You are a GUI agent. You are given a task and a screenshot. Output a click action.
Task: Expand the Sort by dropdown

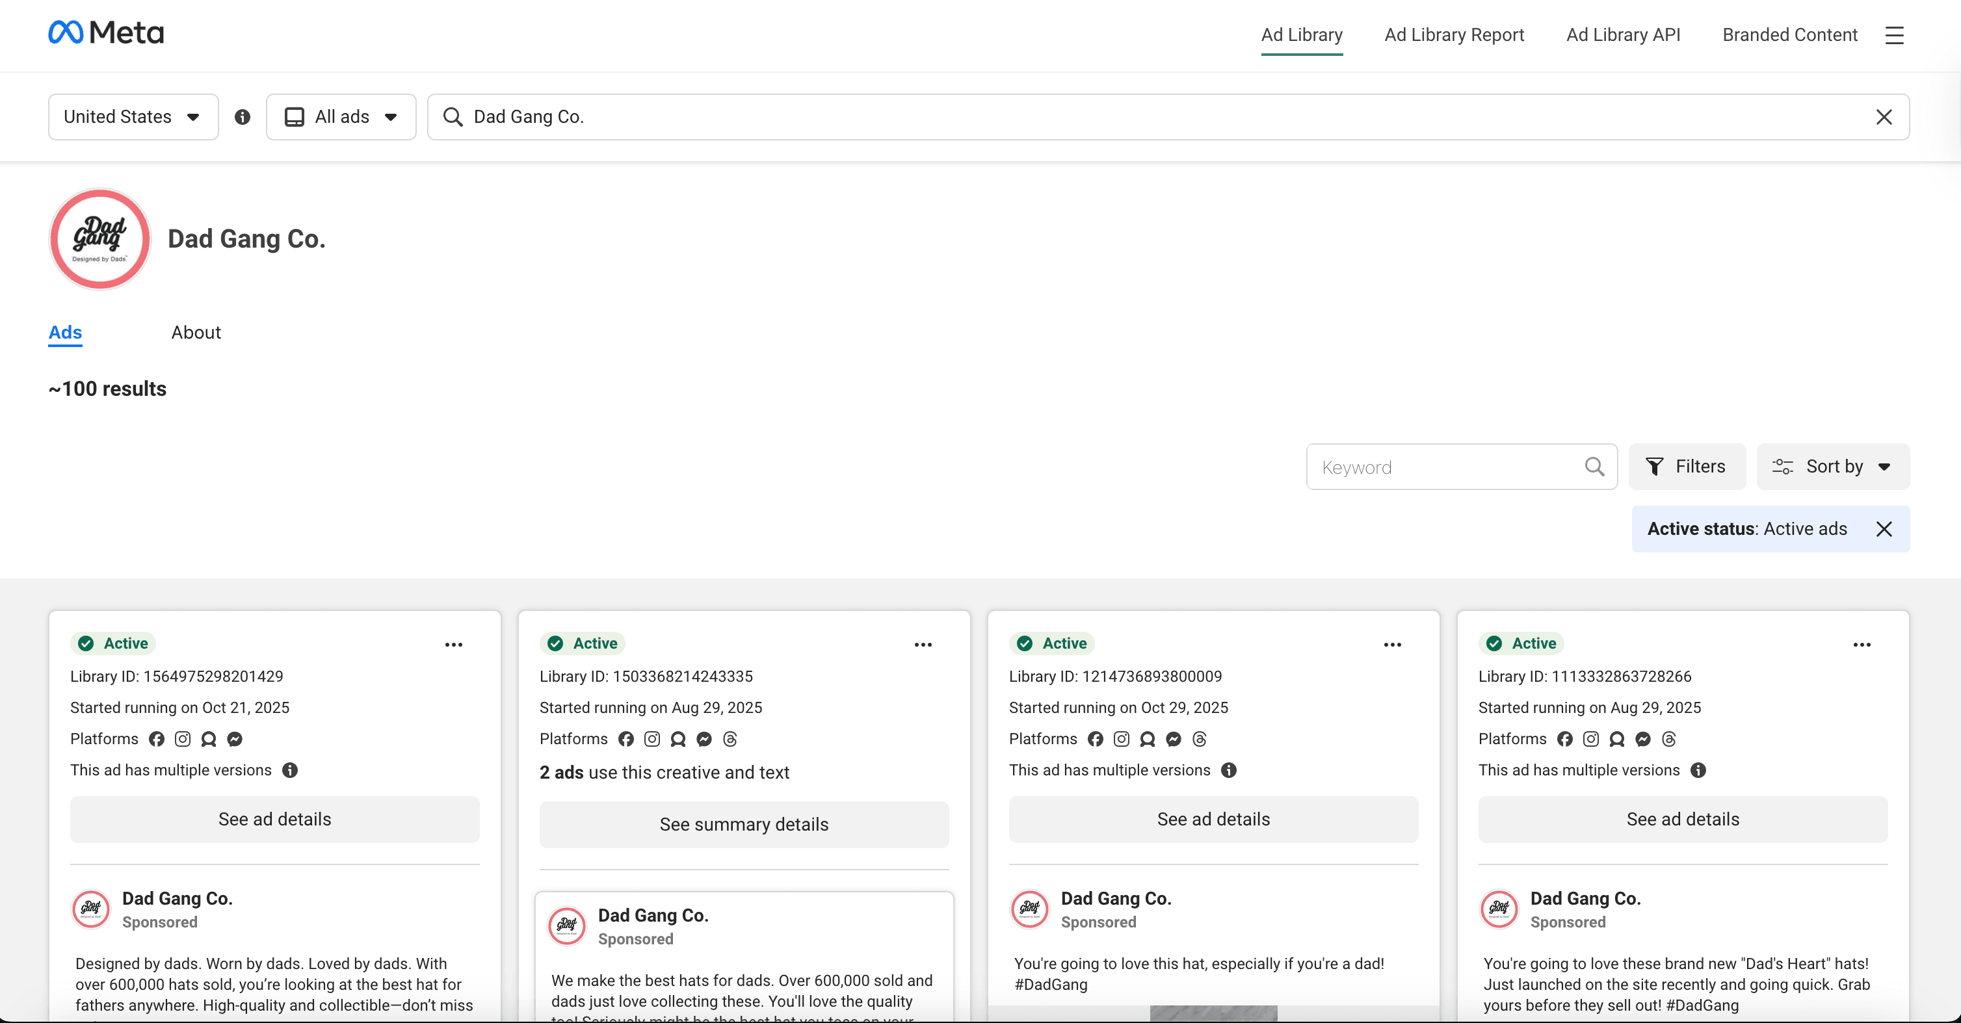pyautogui.click(x=1832, y=467)
